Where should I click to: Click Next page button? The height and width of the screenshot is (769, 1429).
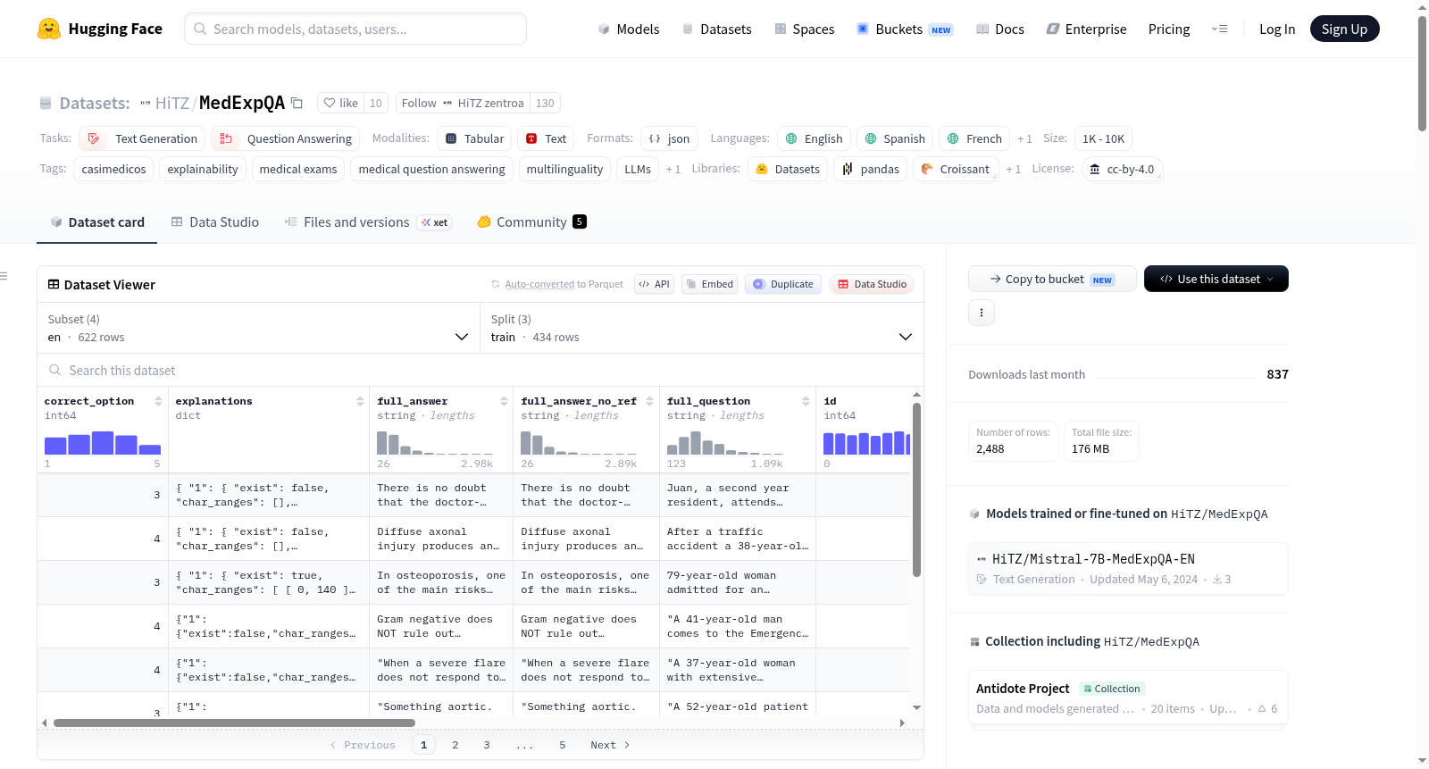[610, 745]
